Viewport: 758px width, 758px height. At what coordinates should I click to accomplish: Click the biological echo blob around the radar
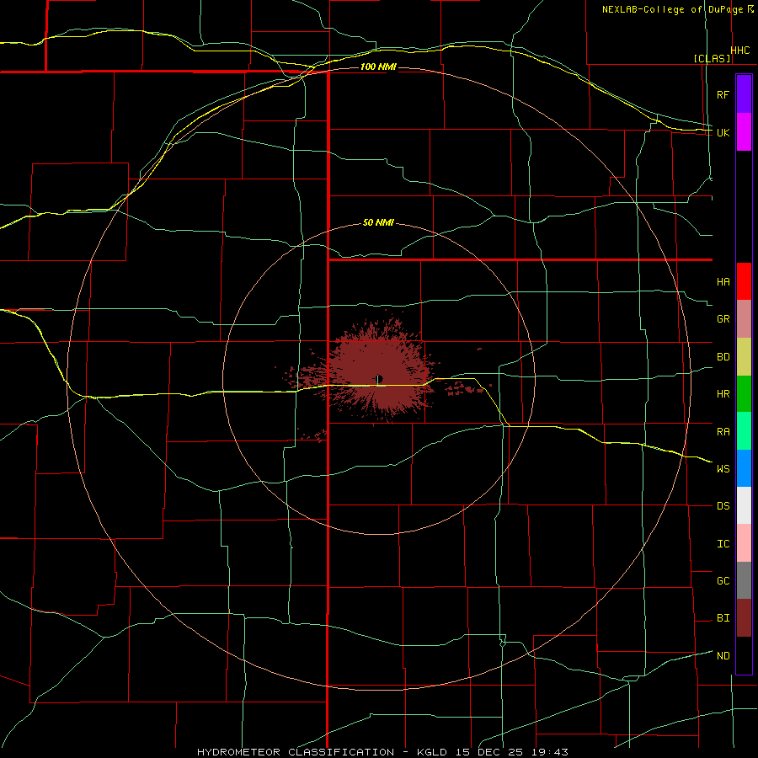[x=378, y=371]
